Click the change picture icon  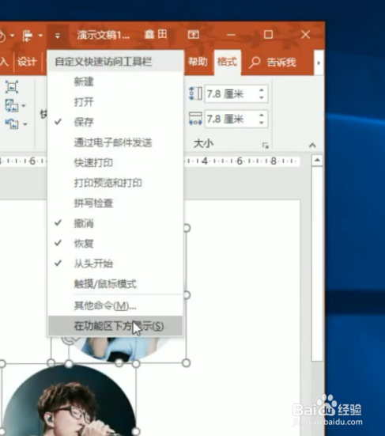pyautogui.click(x=11, y=106)
